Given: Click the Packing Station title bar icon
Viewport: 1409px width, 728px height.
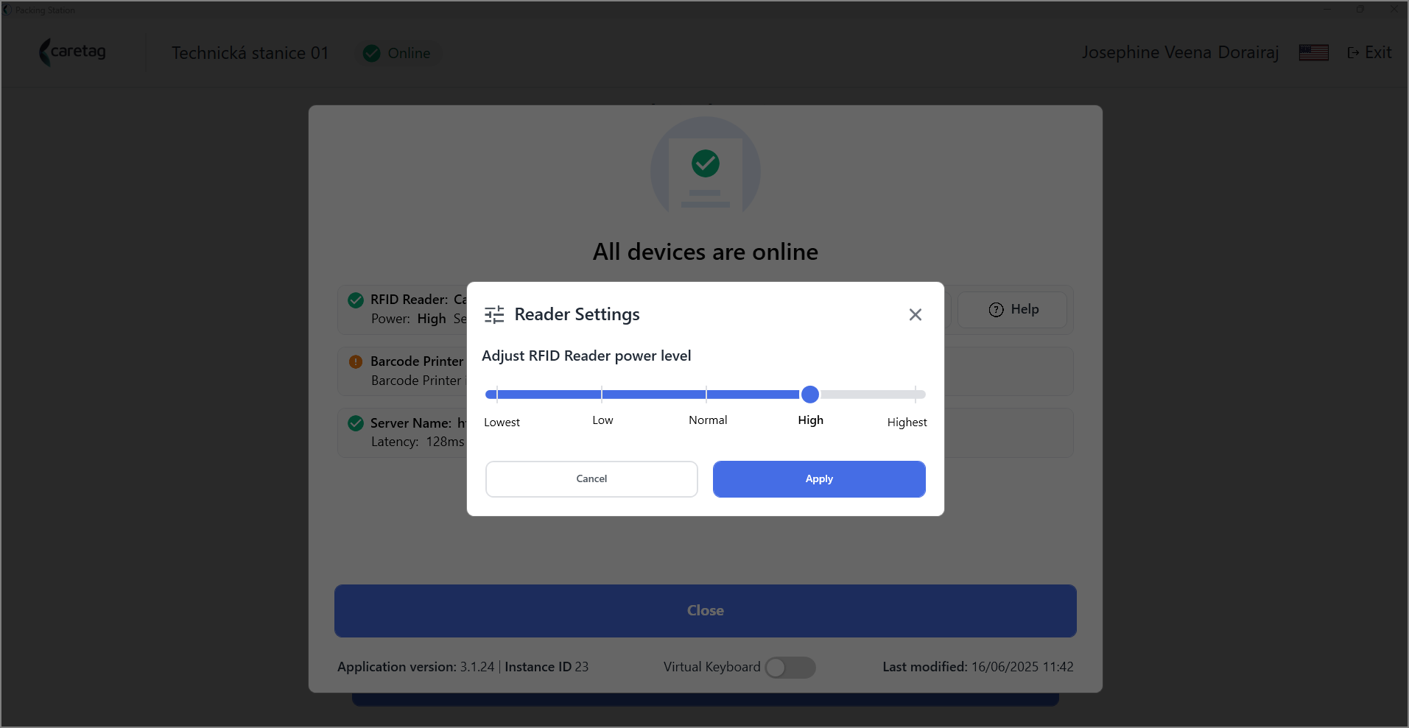Looking at the screenshot, I should 7,10.
